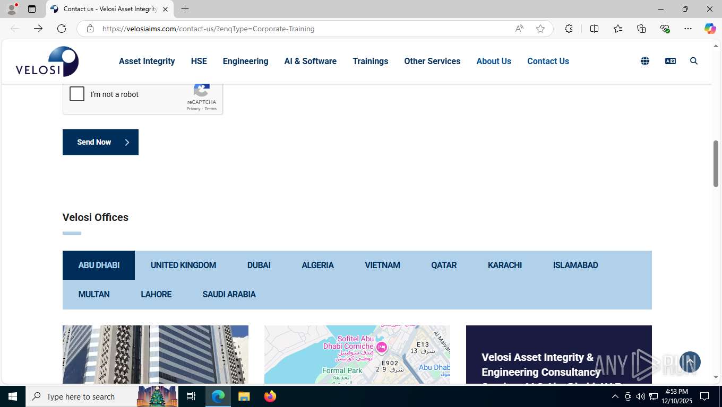
Task: Select the Abu Dhabi office tab
Action: point(99,265)
